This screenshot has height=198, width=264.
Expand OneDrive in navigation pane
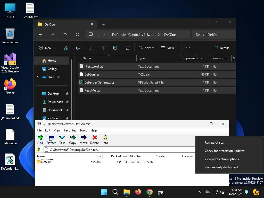click(38, 77)
